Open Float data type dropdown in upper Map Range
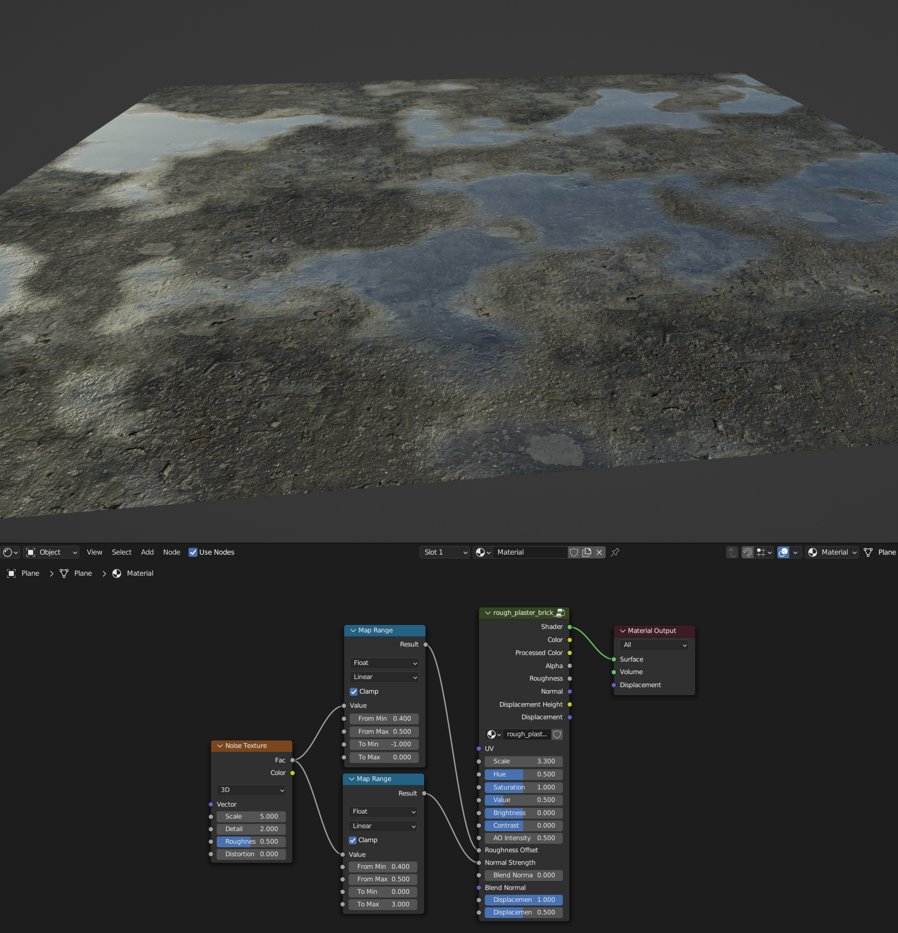Viewport: 898px width, 933px height. click(384, 663)
